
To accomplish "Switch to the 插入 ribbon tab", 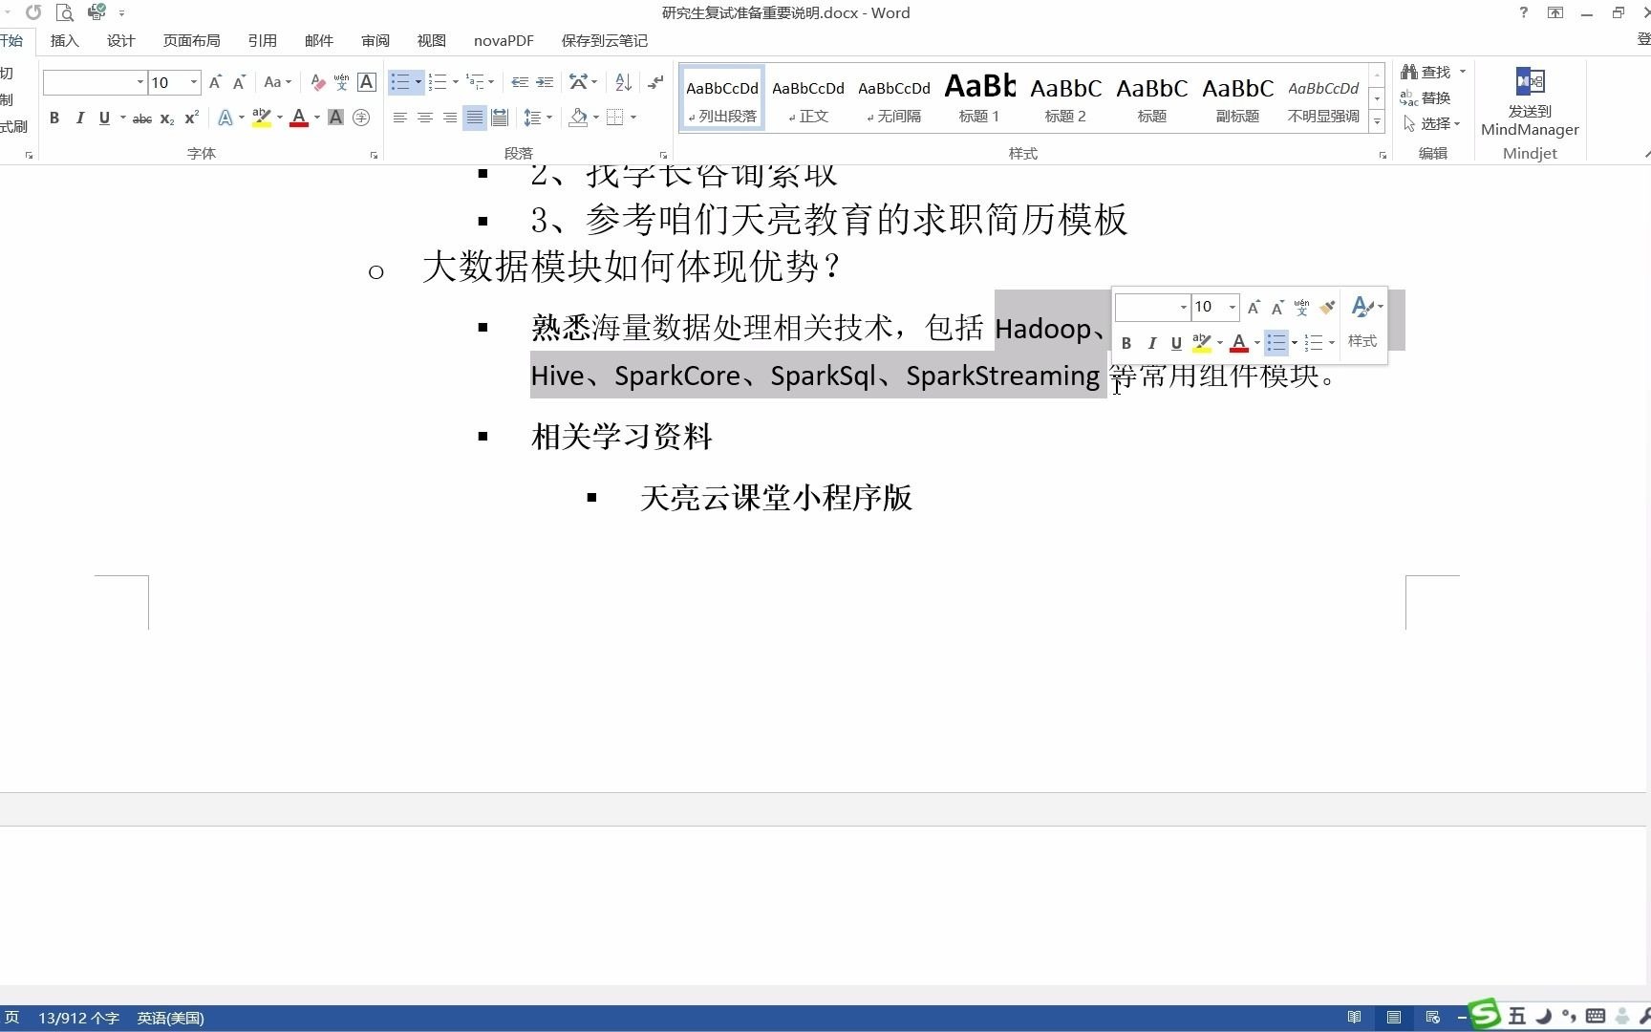I will pyautogui.click(x=64, y=40).
